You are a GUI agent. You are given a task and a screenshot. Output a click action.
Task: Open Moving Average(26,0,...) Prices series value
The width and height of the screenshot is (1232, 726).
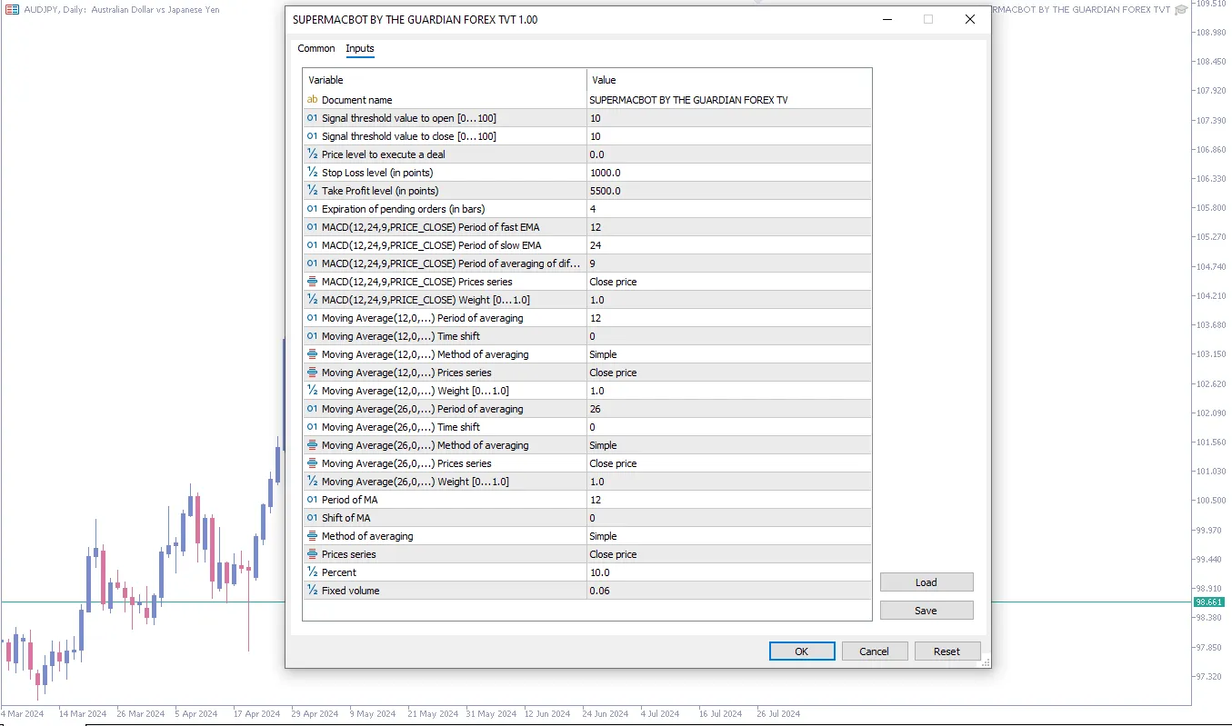tap(728, 463)
